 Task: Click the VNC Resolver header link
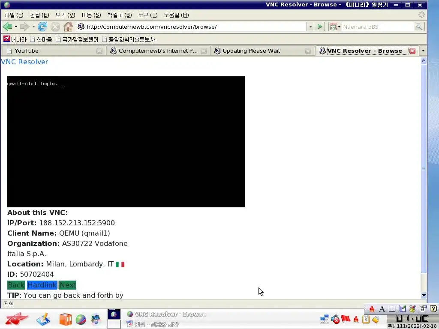point(24,62)
